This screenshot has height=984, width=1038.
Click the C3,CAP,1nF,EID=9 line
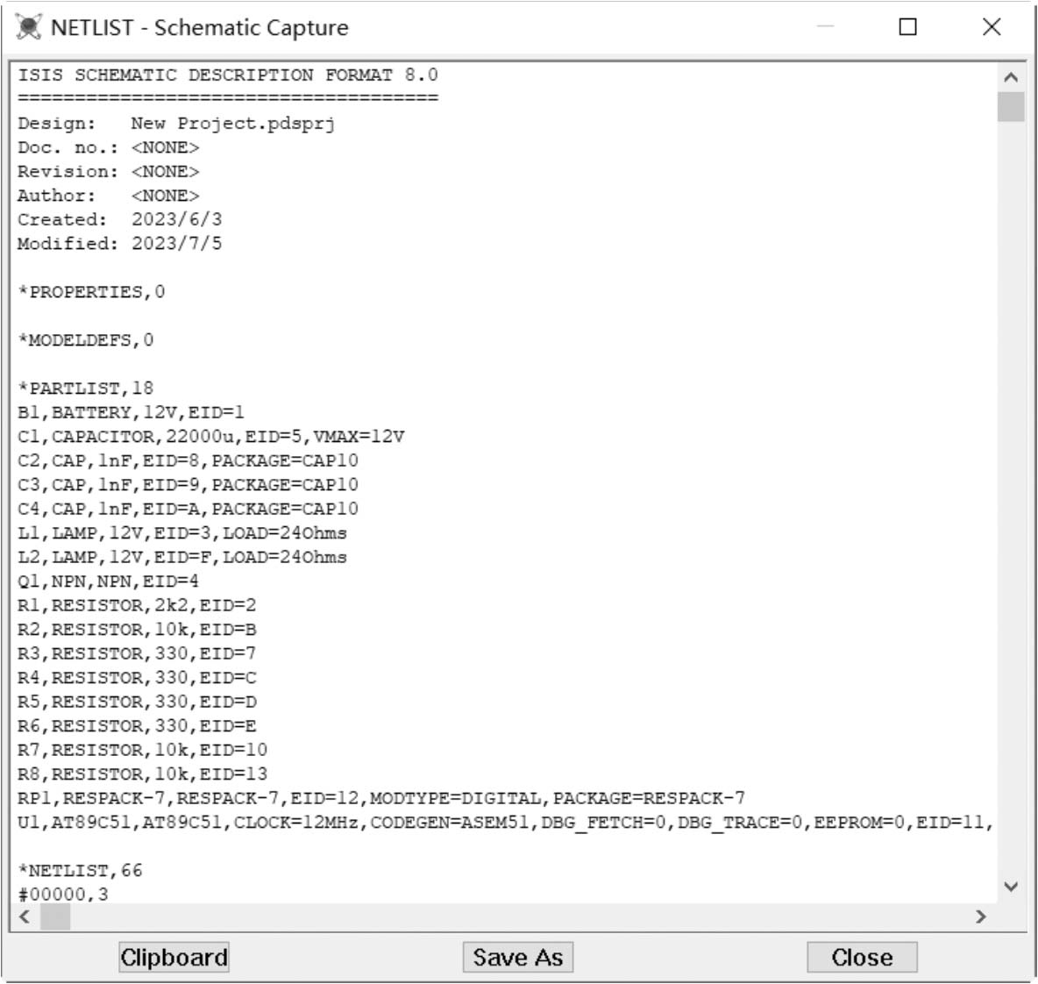[188, 485]
